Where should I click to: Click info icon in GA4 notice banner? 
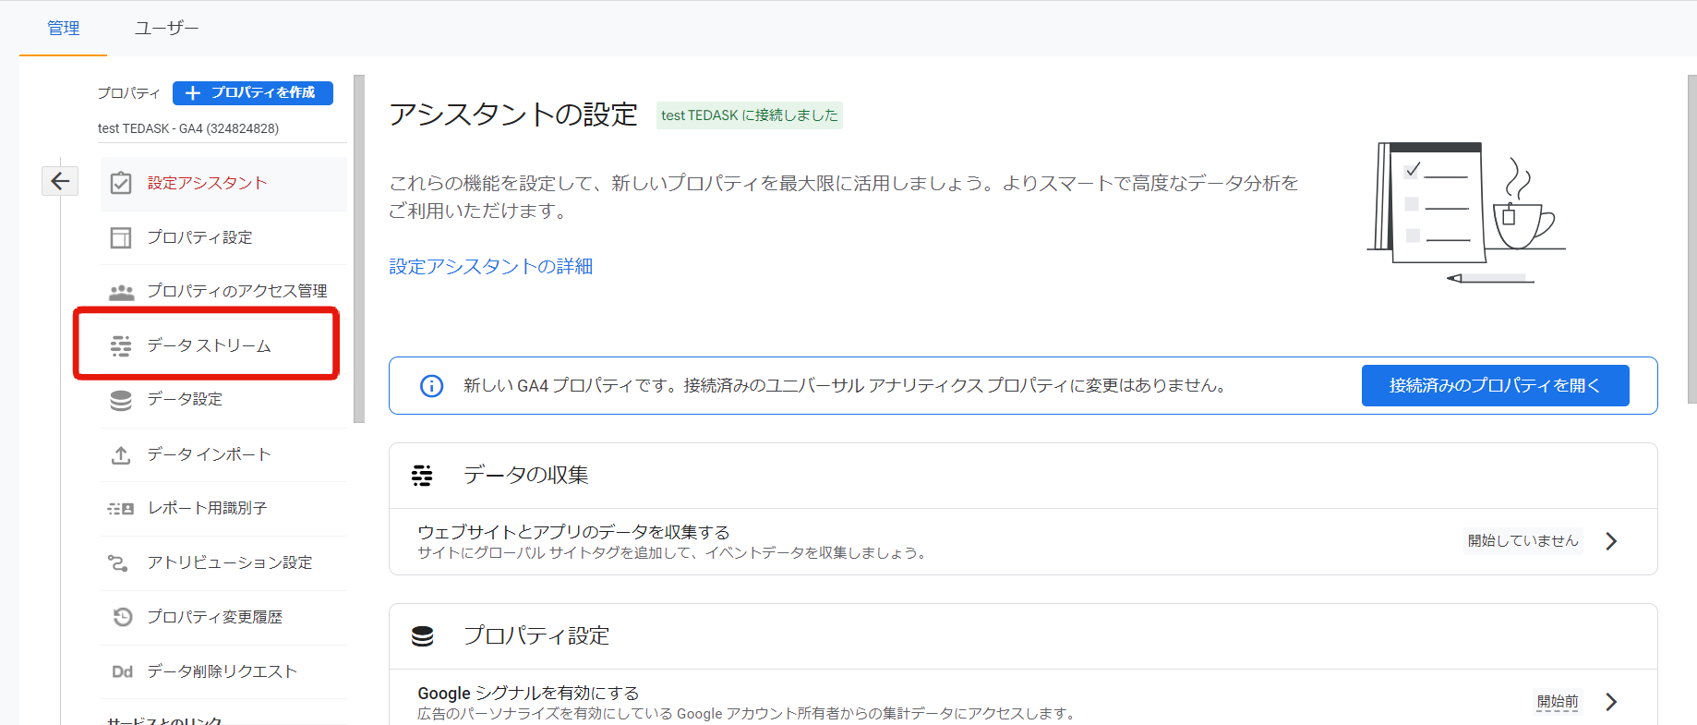coord(431,386)
